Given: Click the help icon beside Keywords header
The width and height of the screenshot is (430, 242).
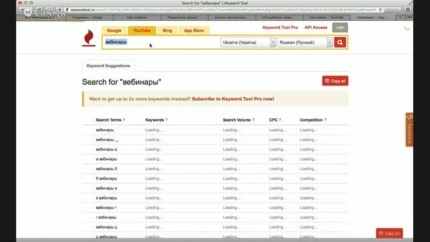Looking at the screenshot, I should click(167, 120).
